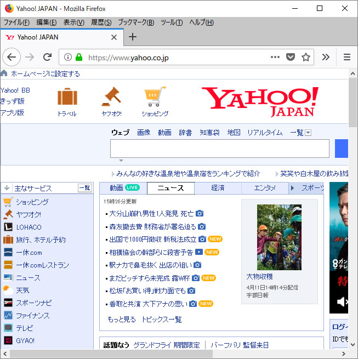This screenshot has width=358, height=359.
Task: Save page to Pocket icon
Action: (291, 57)
